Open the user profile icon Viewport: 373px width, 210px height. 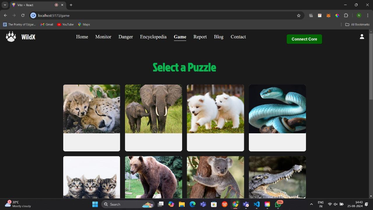tap(362, 36)
